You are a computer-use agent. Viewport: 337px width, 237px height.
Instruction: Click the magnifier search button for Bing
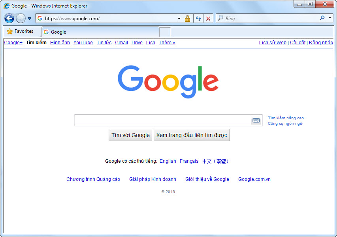click(x=322, y=18)
